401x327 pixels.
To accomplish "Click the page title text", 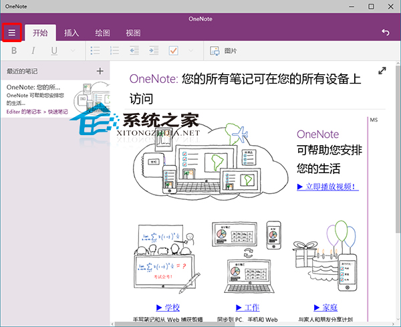I will coord(245,88).
